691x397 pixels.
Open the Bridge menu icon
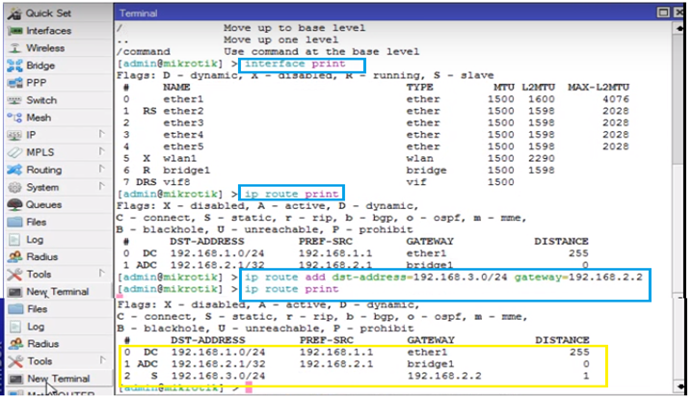coord(14,66)
